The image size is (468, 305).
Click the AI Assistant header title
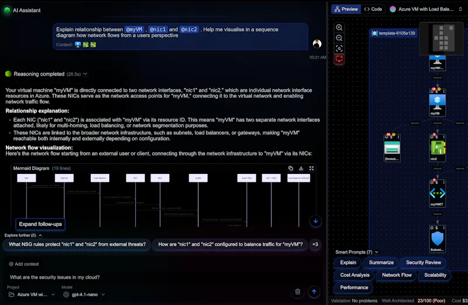point(26,11)
